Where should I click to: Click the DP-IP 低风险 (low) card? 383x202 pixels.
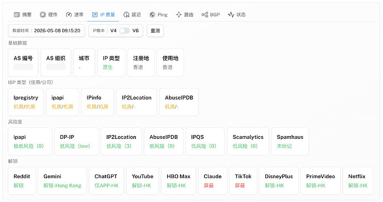click(77, 142)
